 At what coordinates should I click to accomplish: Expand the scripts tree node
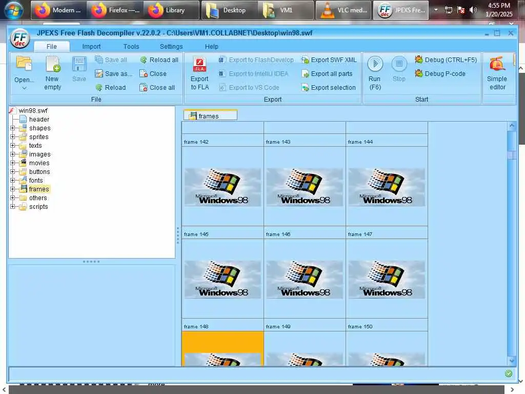click(13, 206)
